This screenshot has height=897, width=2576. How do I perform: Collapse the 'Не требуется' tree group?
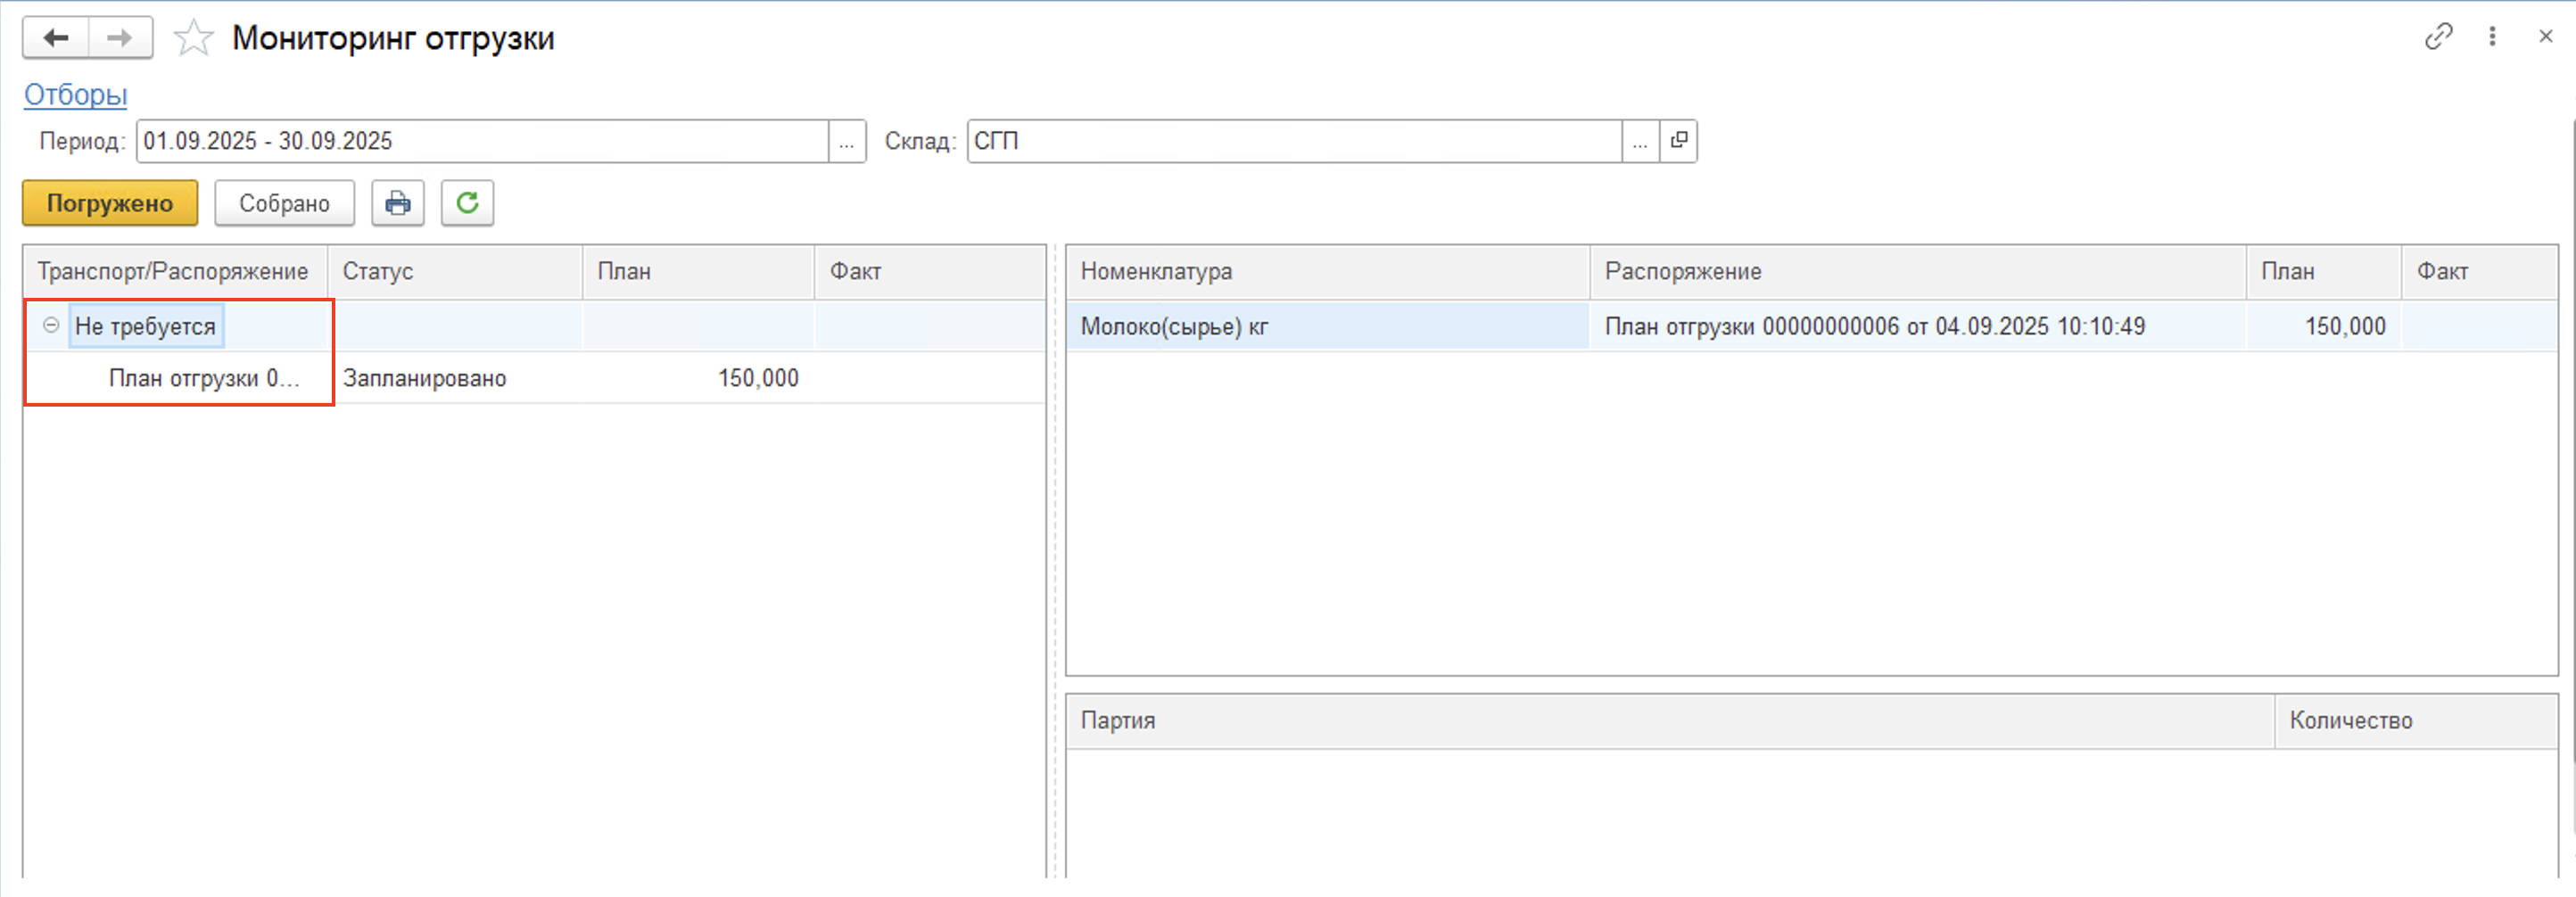[51, 326]
